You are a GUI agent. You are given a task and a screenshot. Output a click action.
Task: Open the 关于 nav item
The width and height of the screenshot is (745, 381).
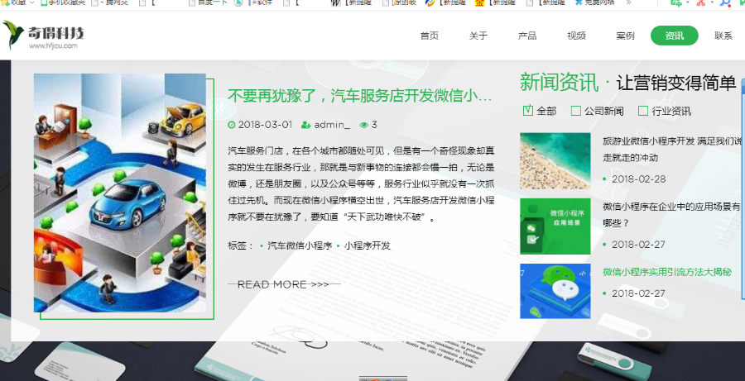478,36
